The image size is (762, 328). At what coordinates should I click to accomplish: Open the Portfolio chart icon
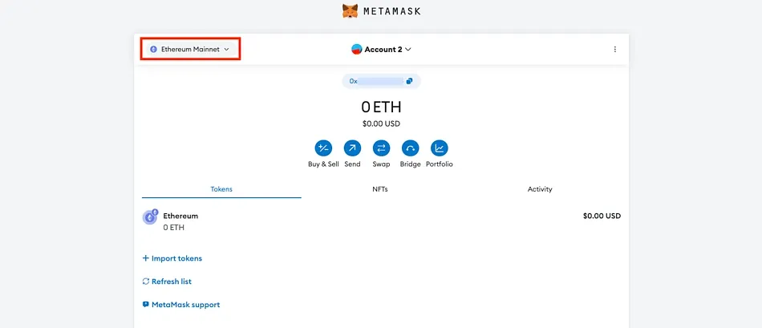pyautogui.click(x=439, y=148)
